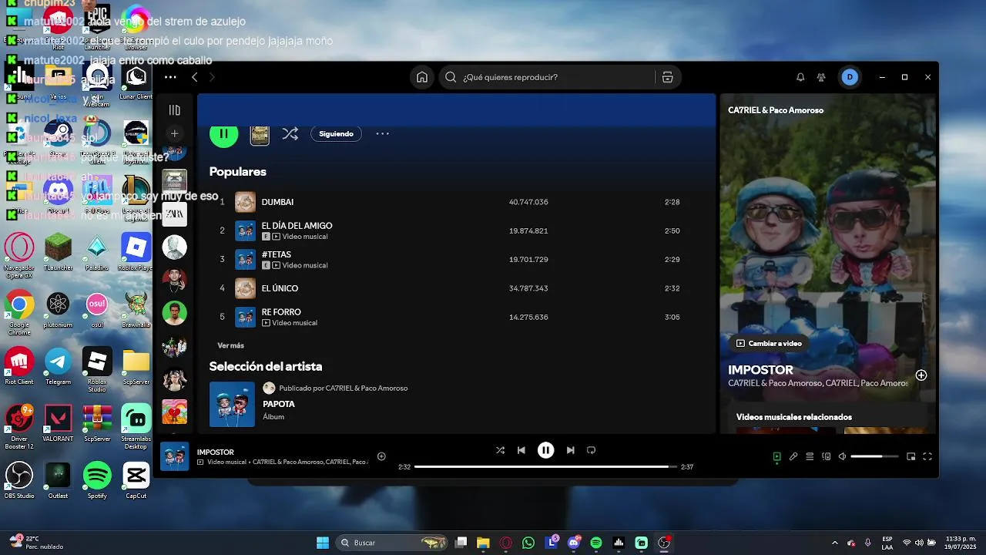Open Connect to a device
Image resolution: width=986 pixels, height=555 pixels.
pyautogui.click(x=827, y=456)
